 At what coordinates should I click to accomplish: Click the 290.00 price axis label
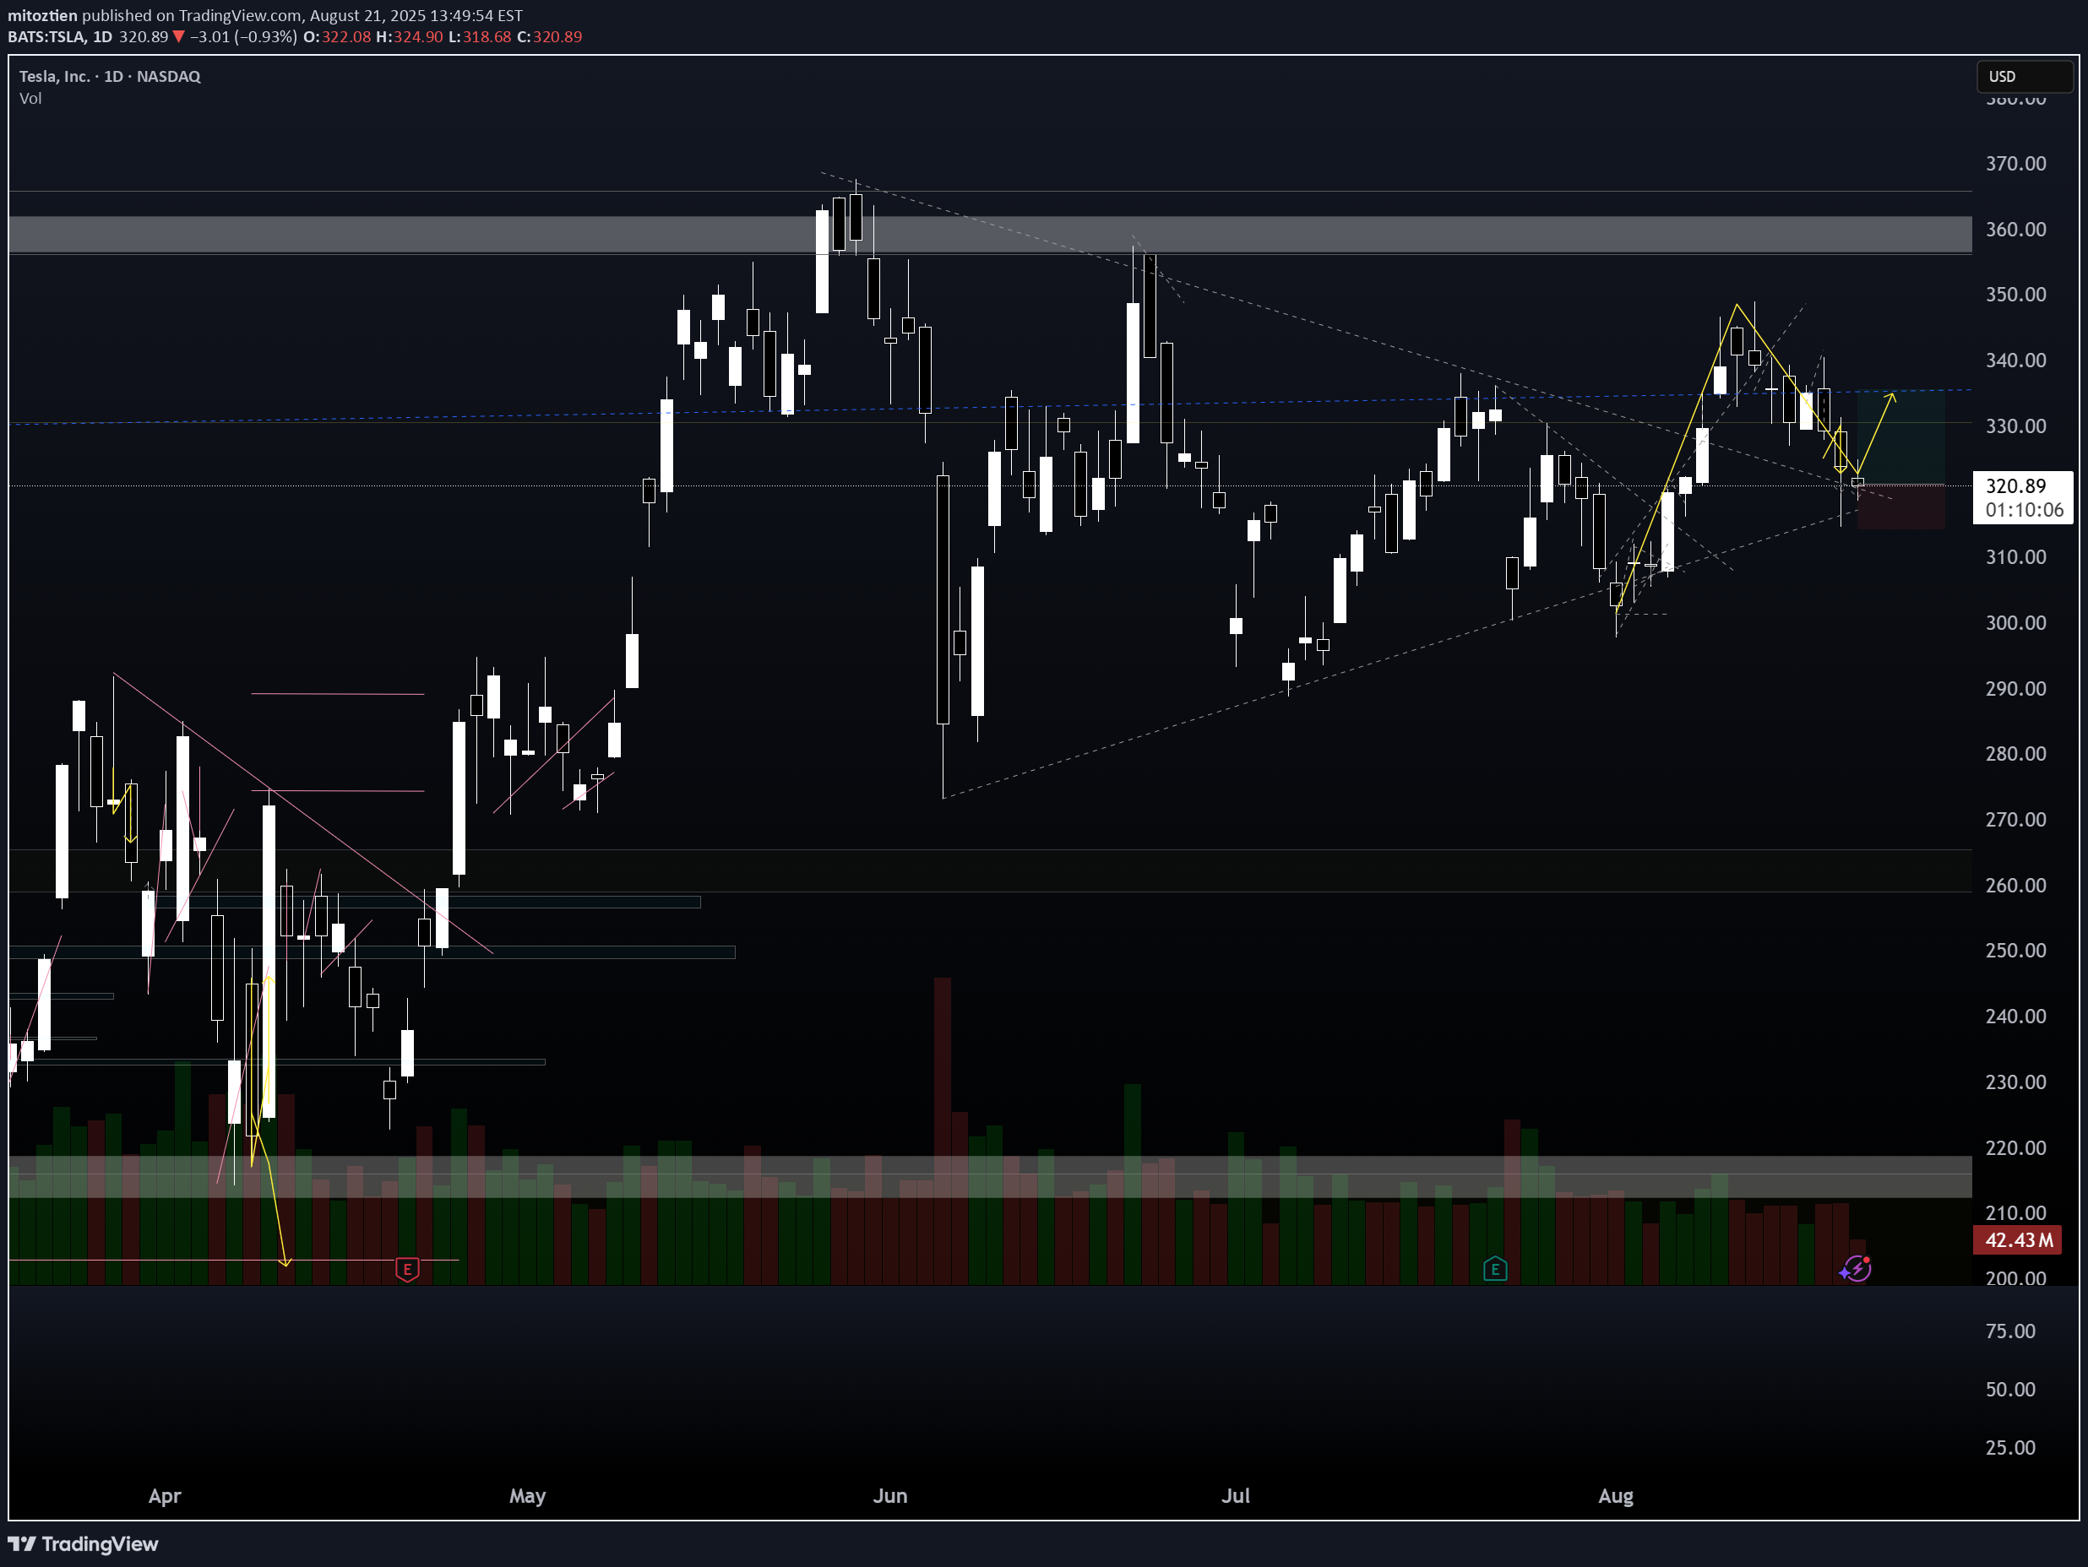click(x=2016, y=689)
